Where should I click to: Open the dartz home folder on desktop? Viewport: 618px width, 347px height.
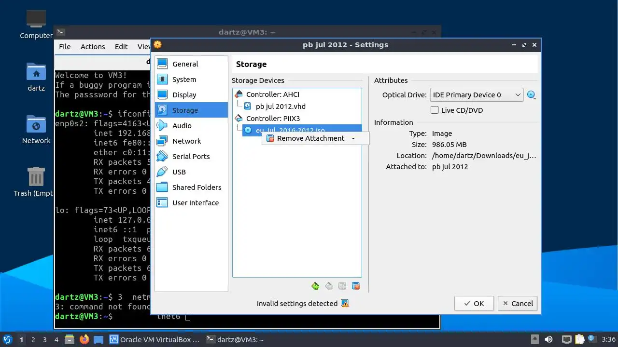pos(36,77)
